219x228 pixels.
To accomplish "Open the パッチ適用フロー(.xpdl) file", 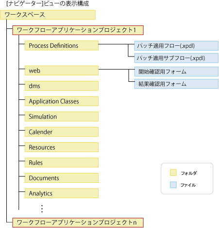I will click(176, 46).
